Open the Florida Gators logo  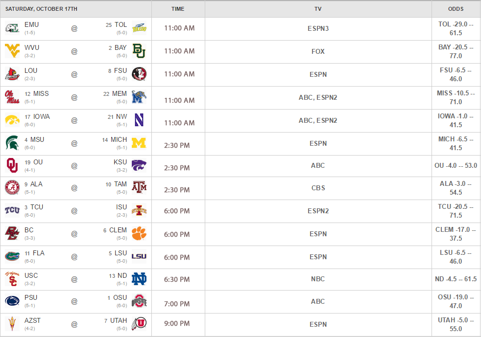click(x=12, y=256)
